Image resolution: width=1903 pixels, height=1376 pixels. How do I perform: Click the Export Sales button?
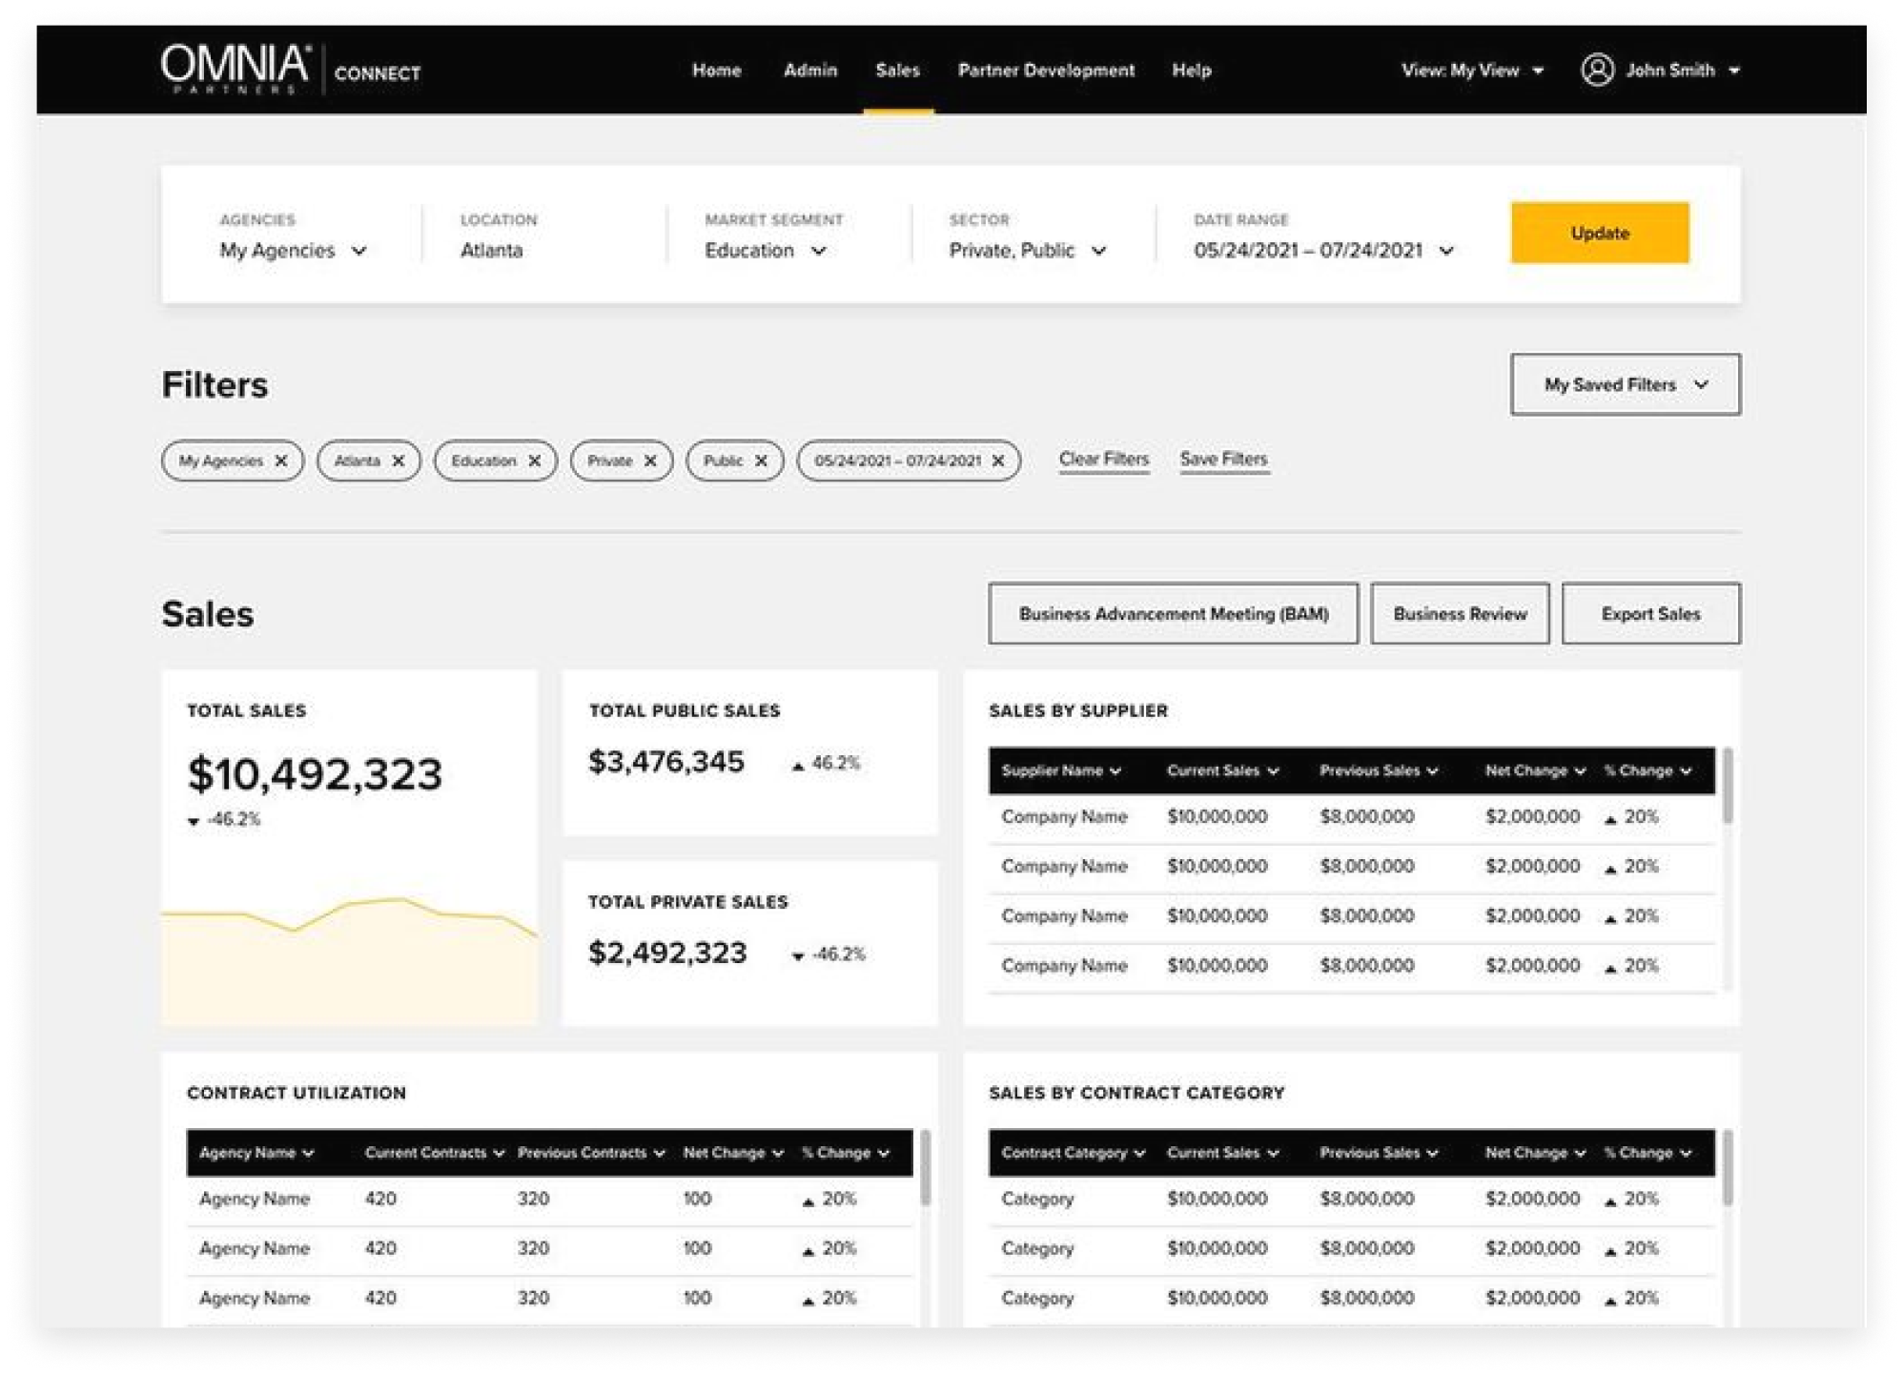point(1650,613)
